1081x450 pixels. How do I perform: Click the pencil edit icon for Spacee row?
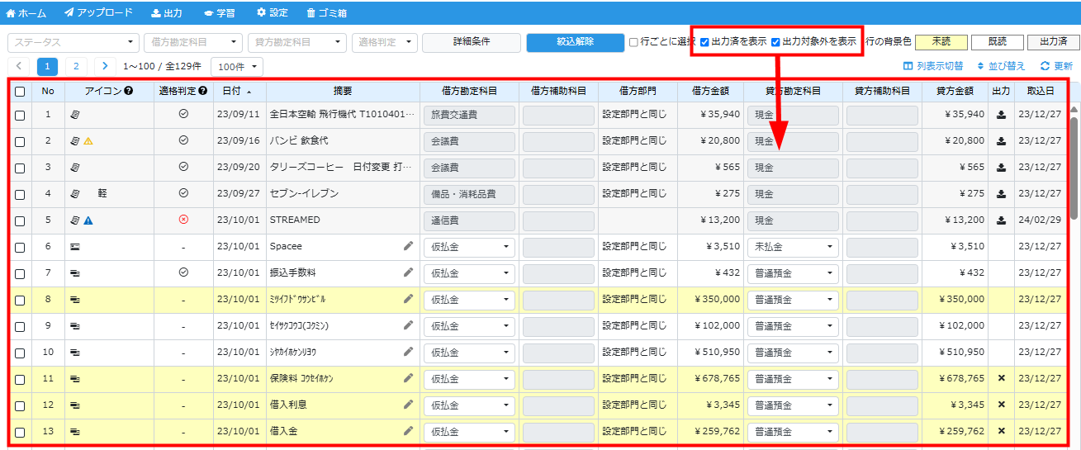click(408, 246)
